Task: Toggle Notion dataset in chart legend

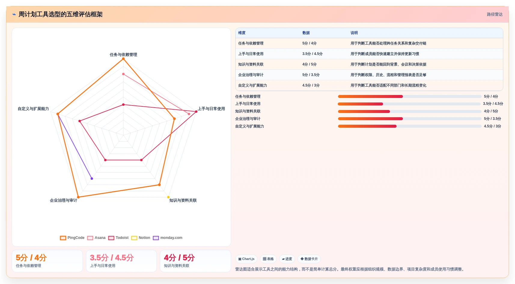Action: (x=141, y=238)
